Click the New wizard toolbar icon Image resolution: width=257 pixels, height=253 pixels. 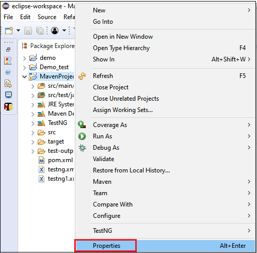(9, 30)
